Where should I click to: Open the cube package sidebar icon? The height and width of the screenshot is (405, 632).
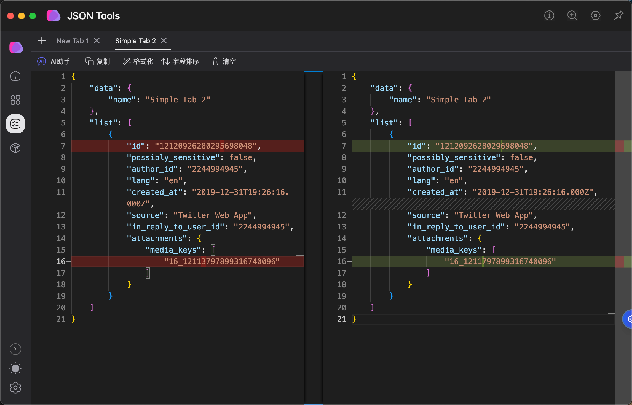tap(15, 148)
